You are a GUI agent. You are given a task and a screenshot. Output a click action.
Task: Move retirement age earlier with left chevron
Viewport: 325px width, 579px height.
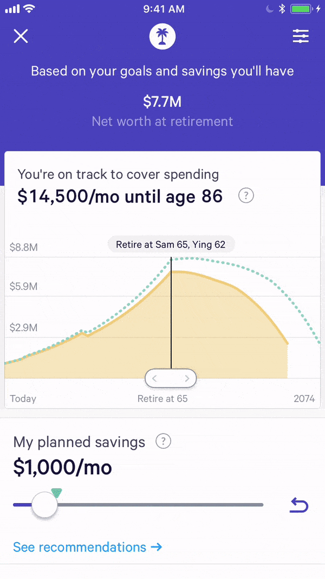[155, 379]
